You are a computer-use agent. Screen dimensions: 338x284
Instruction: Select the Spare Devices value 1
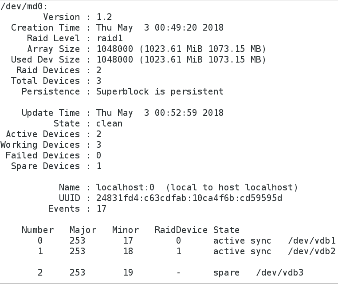[x=99, y=166]
